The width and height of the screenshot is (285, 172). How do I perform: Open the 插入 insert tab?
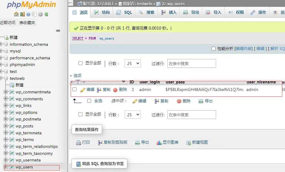point(169,12)
